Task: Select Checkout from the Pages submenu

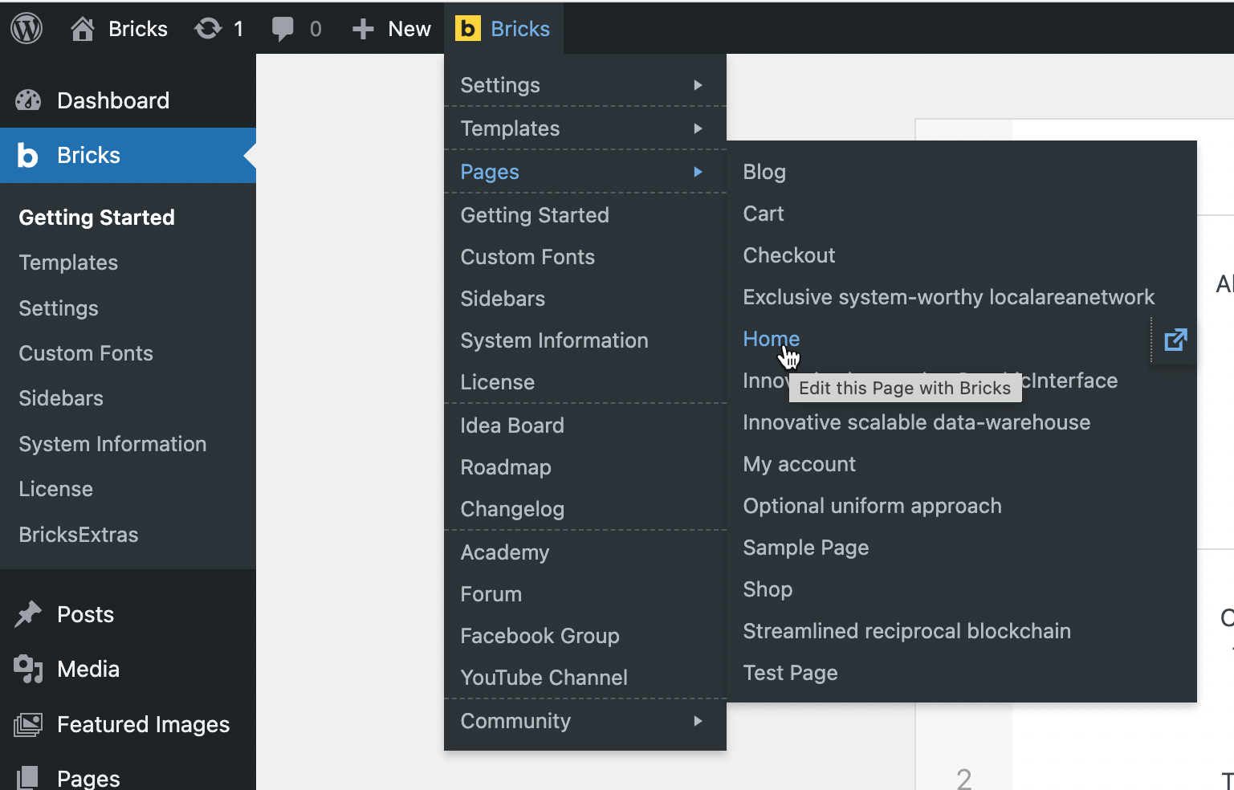Action: [788, 255]
